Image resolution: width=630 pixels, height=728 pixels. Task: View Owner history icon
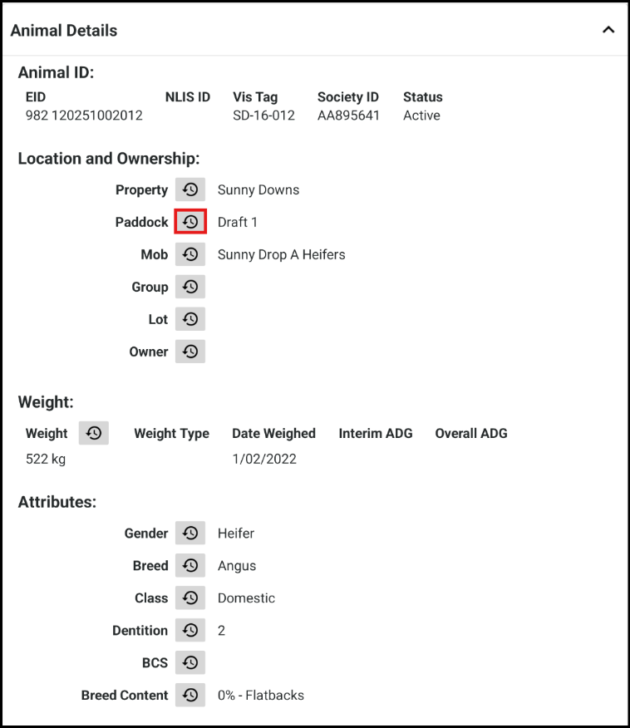tap(190, 352)
